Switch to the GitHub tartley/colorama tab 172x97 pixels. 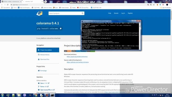11,2
